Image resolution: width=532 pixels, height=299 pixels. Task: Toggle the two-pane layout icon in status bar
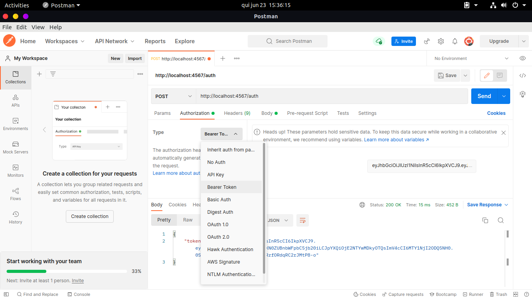(x=516, y=294)
